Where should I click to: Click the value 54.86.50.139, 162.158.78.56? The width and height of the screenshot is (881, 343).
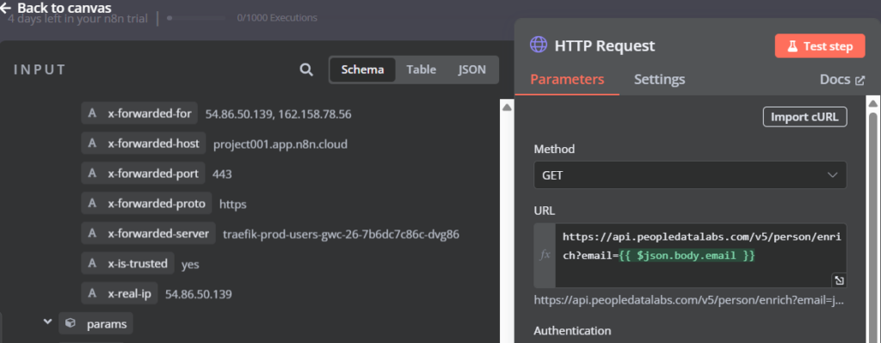click(x=278, y=114)
